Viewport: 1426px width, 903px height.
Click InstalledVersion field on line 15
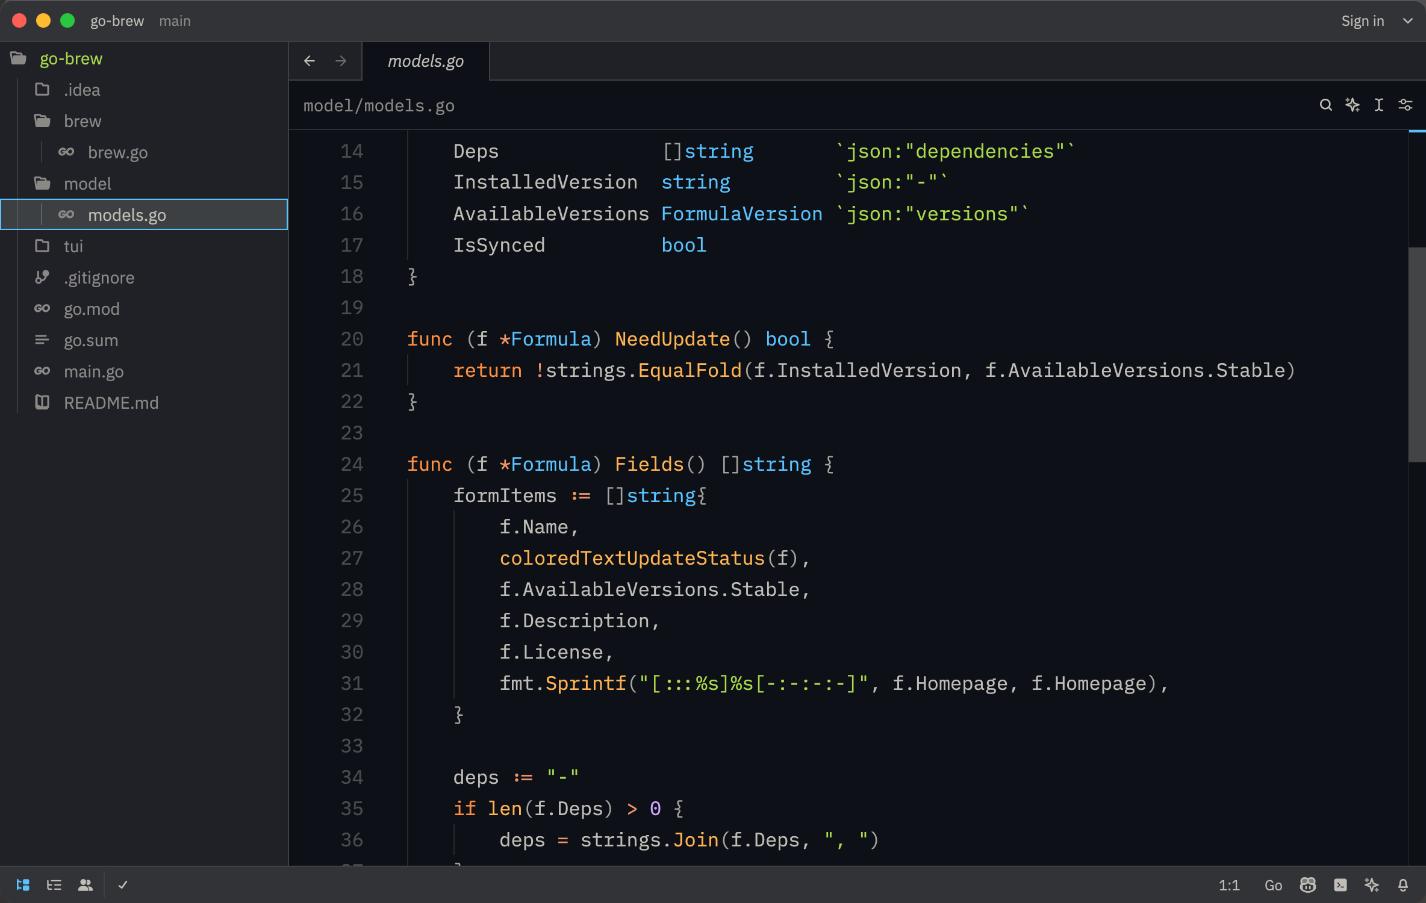tap(545, 182)
